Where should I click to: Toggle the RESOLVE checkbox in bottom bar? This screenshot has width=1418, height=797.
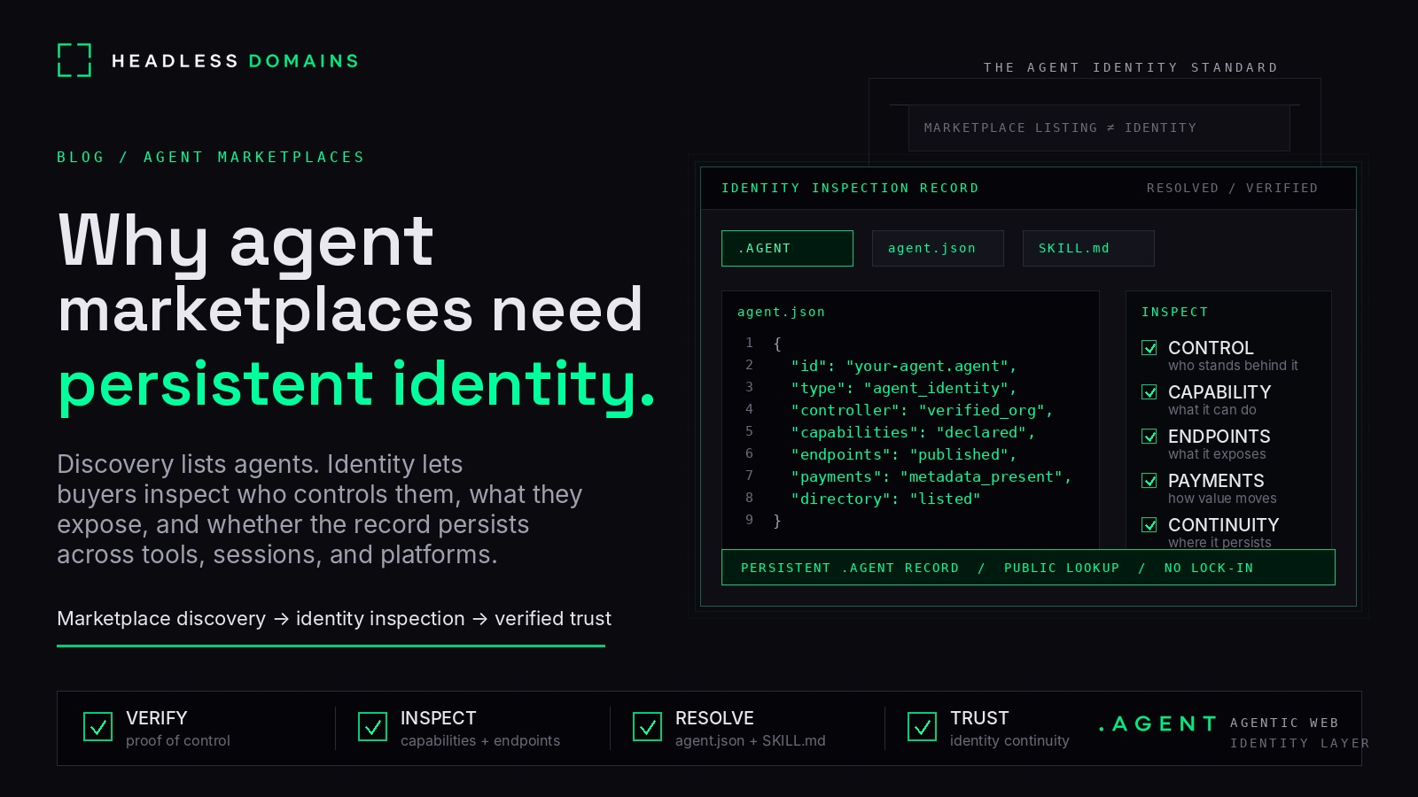tap(647, 727)
